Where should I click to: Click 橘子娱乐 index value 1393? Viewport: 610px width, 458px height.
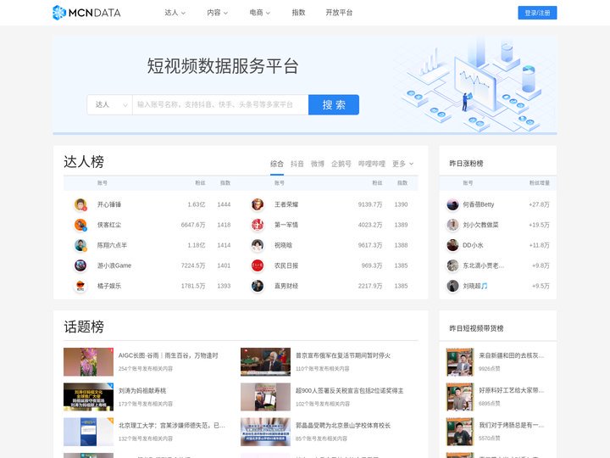click(x=224, y=286)
